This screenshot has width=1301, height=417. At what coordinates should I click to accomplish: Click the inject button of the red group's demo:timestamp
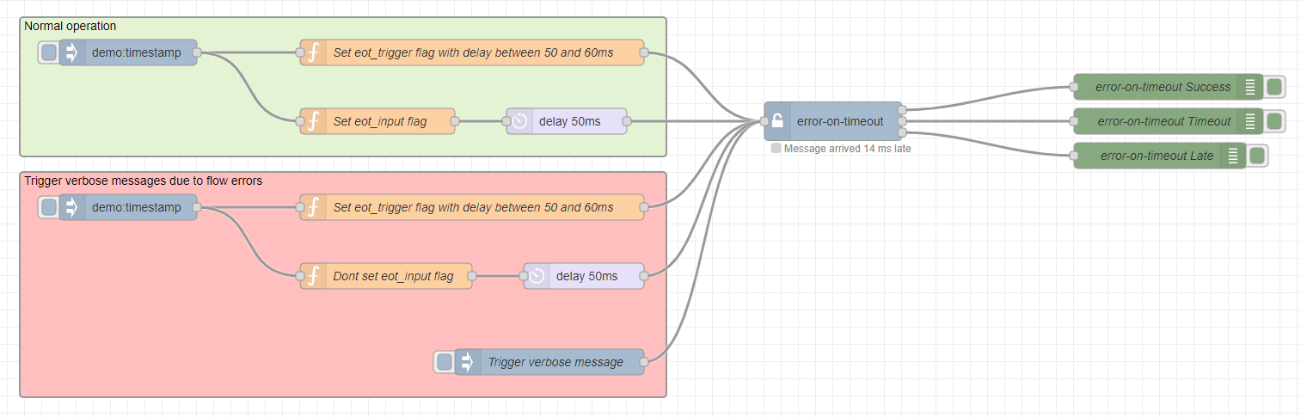pyautogui.click(x=50, y=207)
